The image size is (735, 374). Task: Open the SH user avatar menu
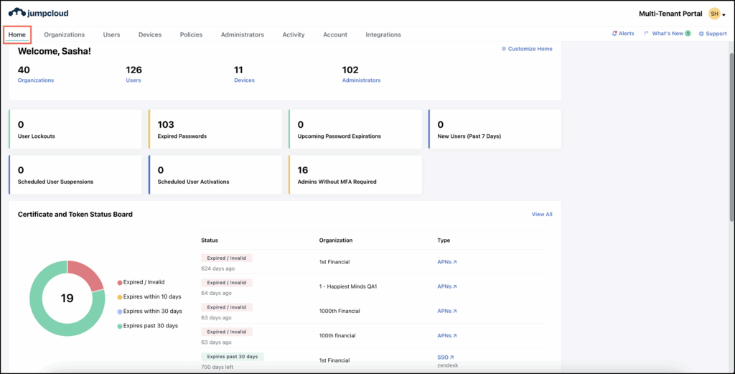pos(714,14)
